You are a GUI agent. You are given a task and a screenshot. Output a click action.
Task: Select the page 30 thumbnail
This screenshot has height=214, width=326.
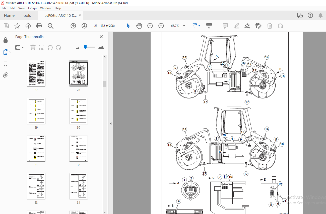[x=79, y=111]
